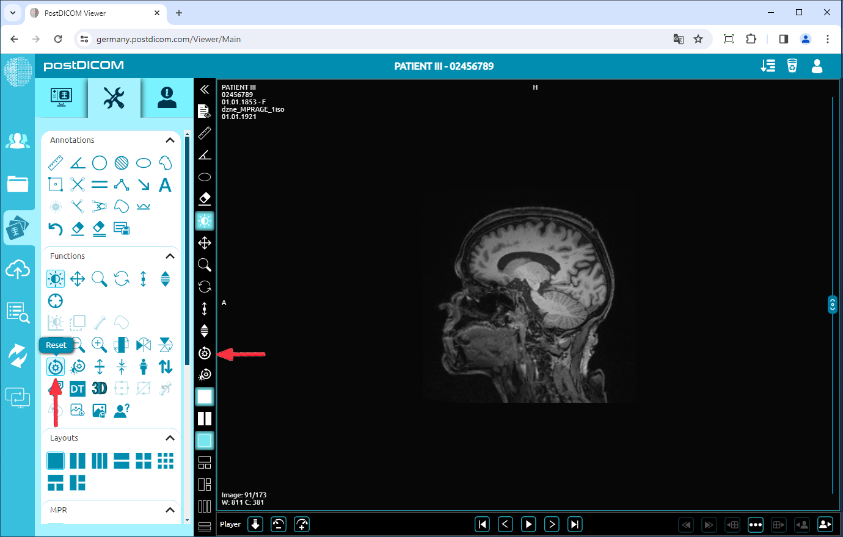Click the Reset tool with the tooltip shown
This screenshot has height=537, width=843.
point(55,366)
